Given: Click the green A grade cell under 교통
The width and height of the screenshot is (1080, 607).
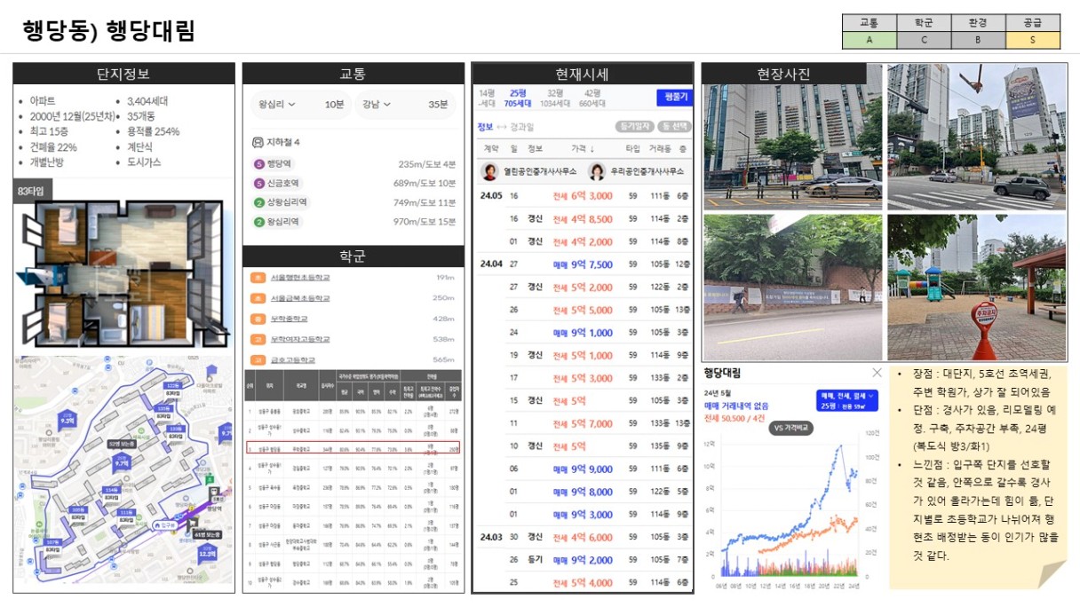Looking at the screenshot, I should point(869,40).
